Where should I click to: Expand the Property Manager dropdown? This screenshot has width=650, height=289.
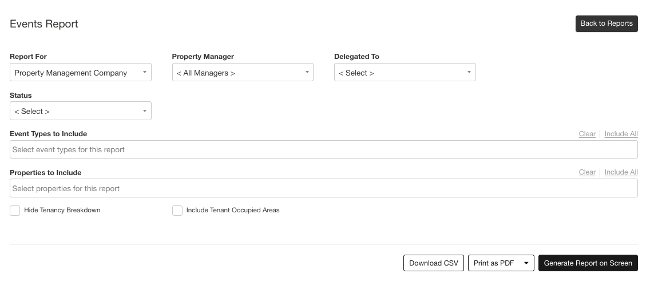[x=243, y=73]
